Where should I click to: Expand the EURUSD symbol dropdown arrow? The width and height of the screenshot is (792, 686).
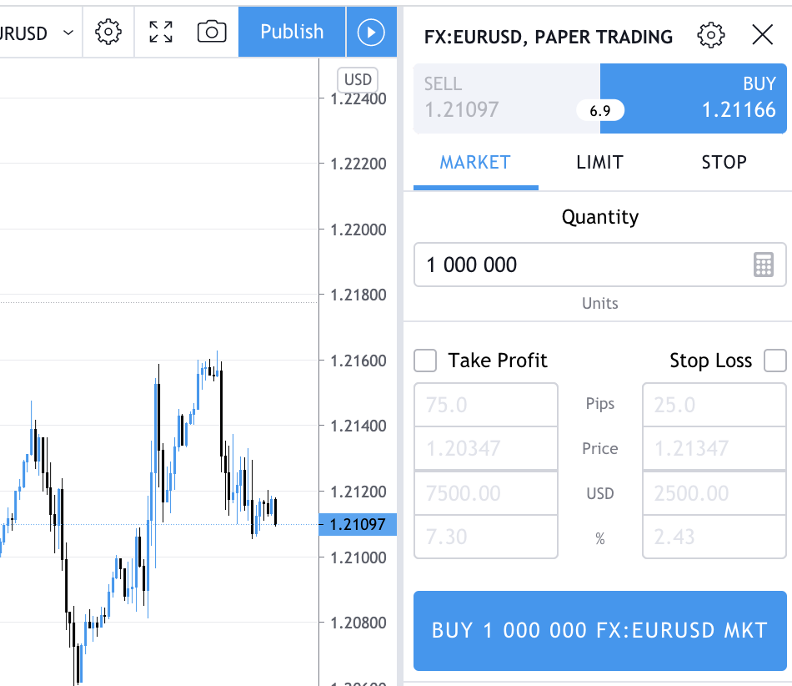click(68, 33)
